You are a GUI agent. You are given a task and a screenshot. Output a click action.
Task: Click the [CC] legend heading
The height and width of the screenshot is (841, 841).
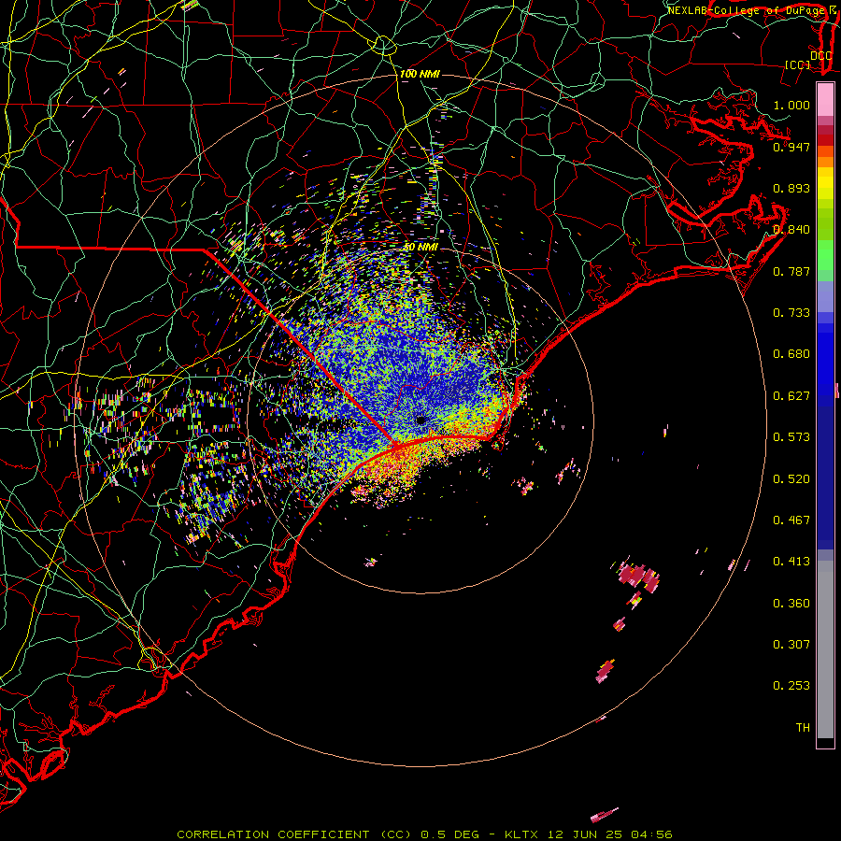pyautogui.click(x=798, y=64)
